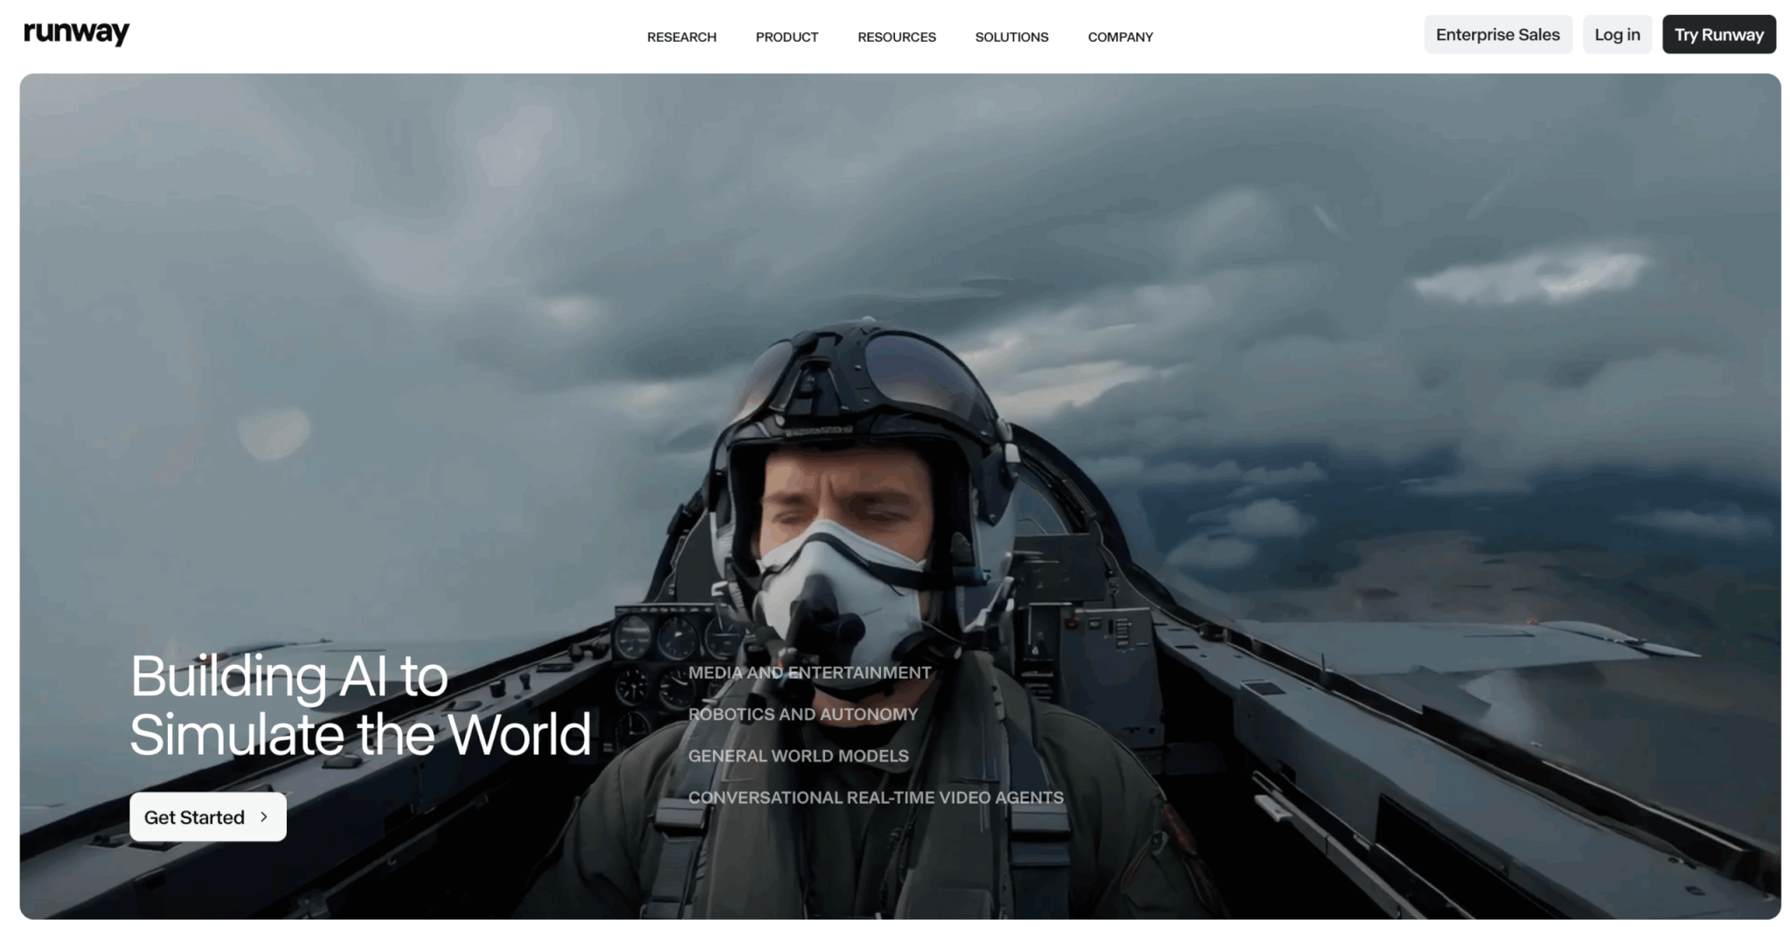Open the Company menu item
This screenshot has width=1790, height=927.
pos(1120,37)
